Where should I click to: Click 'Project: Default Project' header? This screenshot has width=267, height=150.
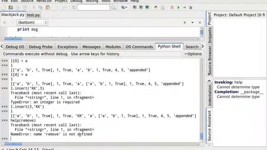coord(239,15)
